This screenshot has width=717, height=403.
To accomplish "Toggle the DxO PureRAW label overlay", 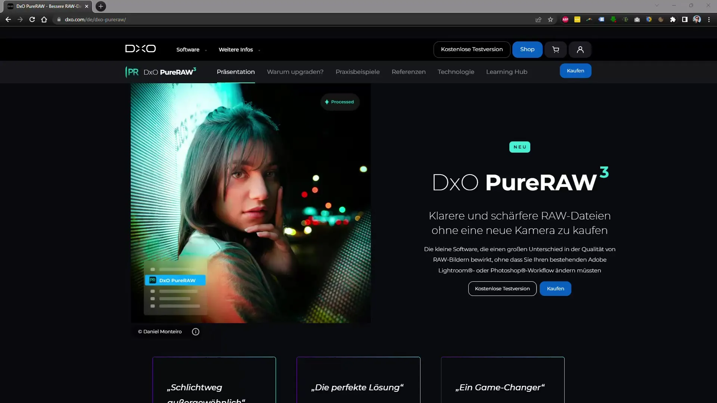I will [176, 280].
